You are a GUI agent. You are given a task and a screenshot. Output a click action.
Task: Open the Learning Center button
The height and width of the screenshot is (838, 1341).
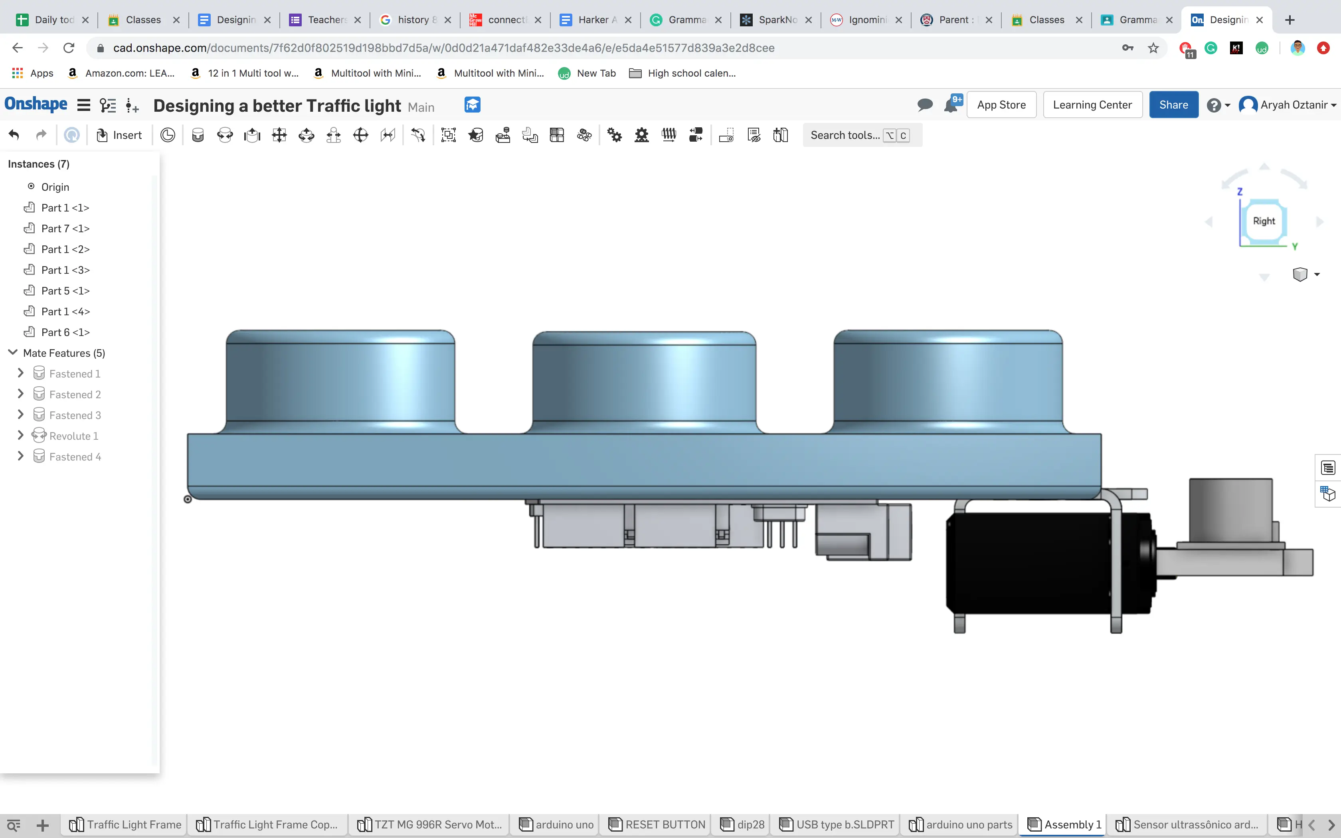[1092, 105]
